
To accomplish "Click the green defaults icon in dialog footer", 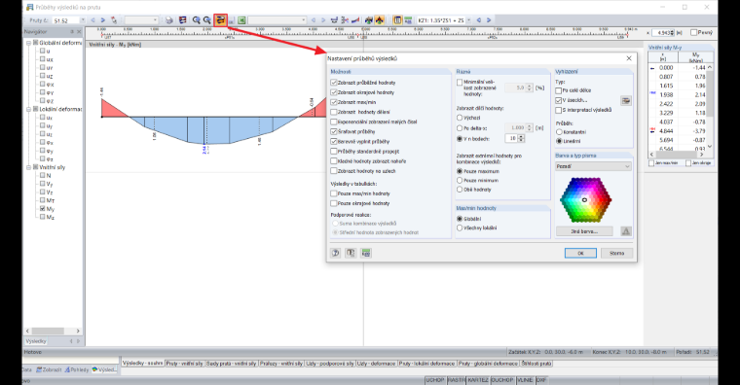I will point(366,253).
